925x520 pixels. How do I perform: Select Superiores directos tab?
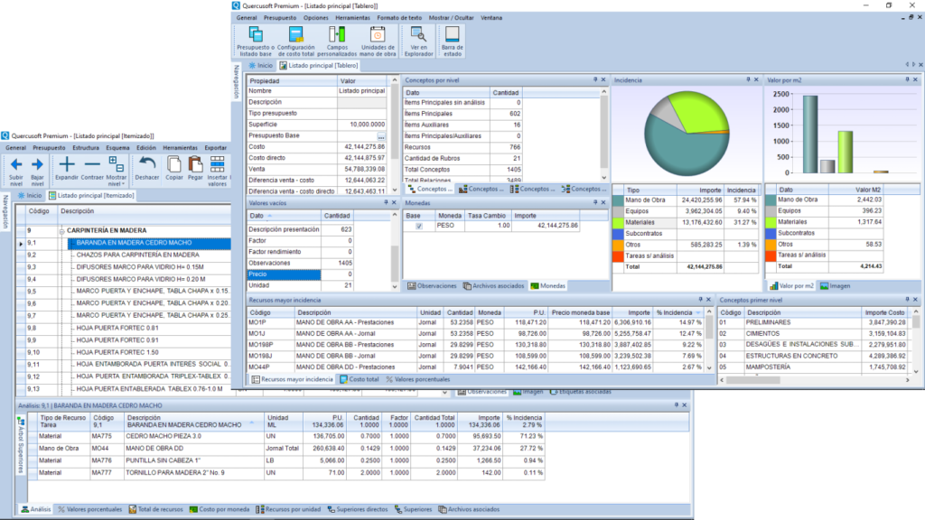coord(358,509)
